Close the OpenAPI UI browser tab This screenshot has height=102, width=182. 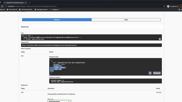click(26, 3)
